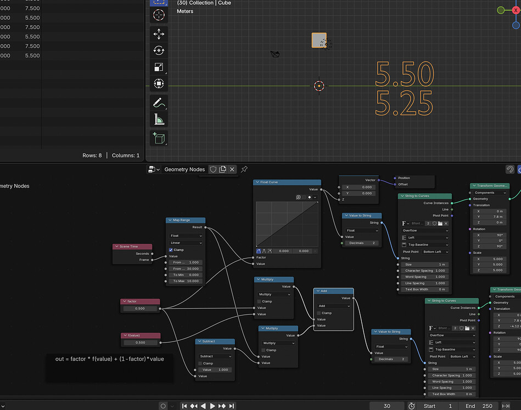Open auto keying options dropdown arrow
This screenshot has height=410, width=521.
tap(172, 406)
